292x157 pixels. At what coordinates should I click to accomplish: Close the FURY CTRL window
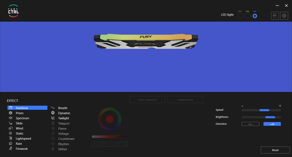(286, 6)
